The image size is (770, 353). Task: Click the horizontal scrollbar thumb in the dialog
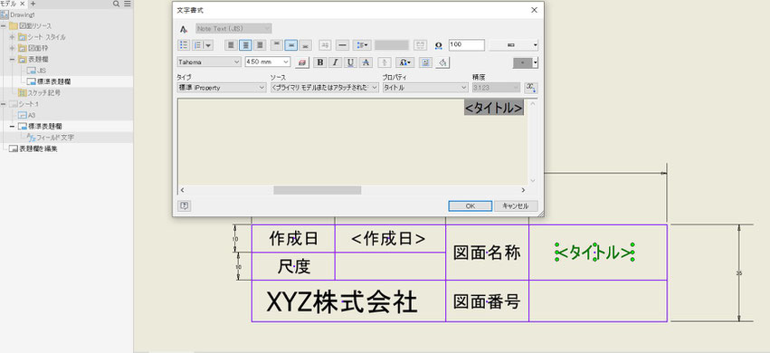point(318,190)
